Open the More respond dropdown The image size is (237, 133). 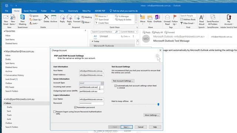click(86, 22)
